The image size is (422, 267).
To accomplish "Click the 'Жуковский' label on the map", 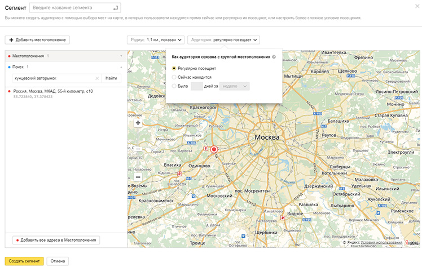I will 379,199.
